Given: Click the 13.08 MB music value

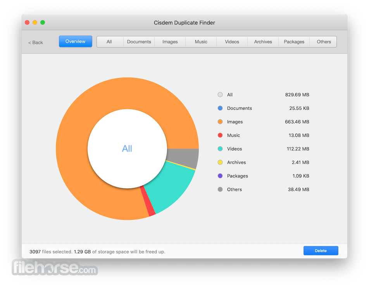Looking at the screenshot, I should click(299, 135).
